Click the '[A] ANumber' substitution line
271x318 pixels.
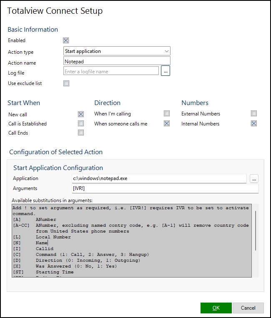tap(35, 220)
